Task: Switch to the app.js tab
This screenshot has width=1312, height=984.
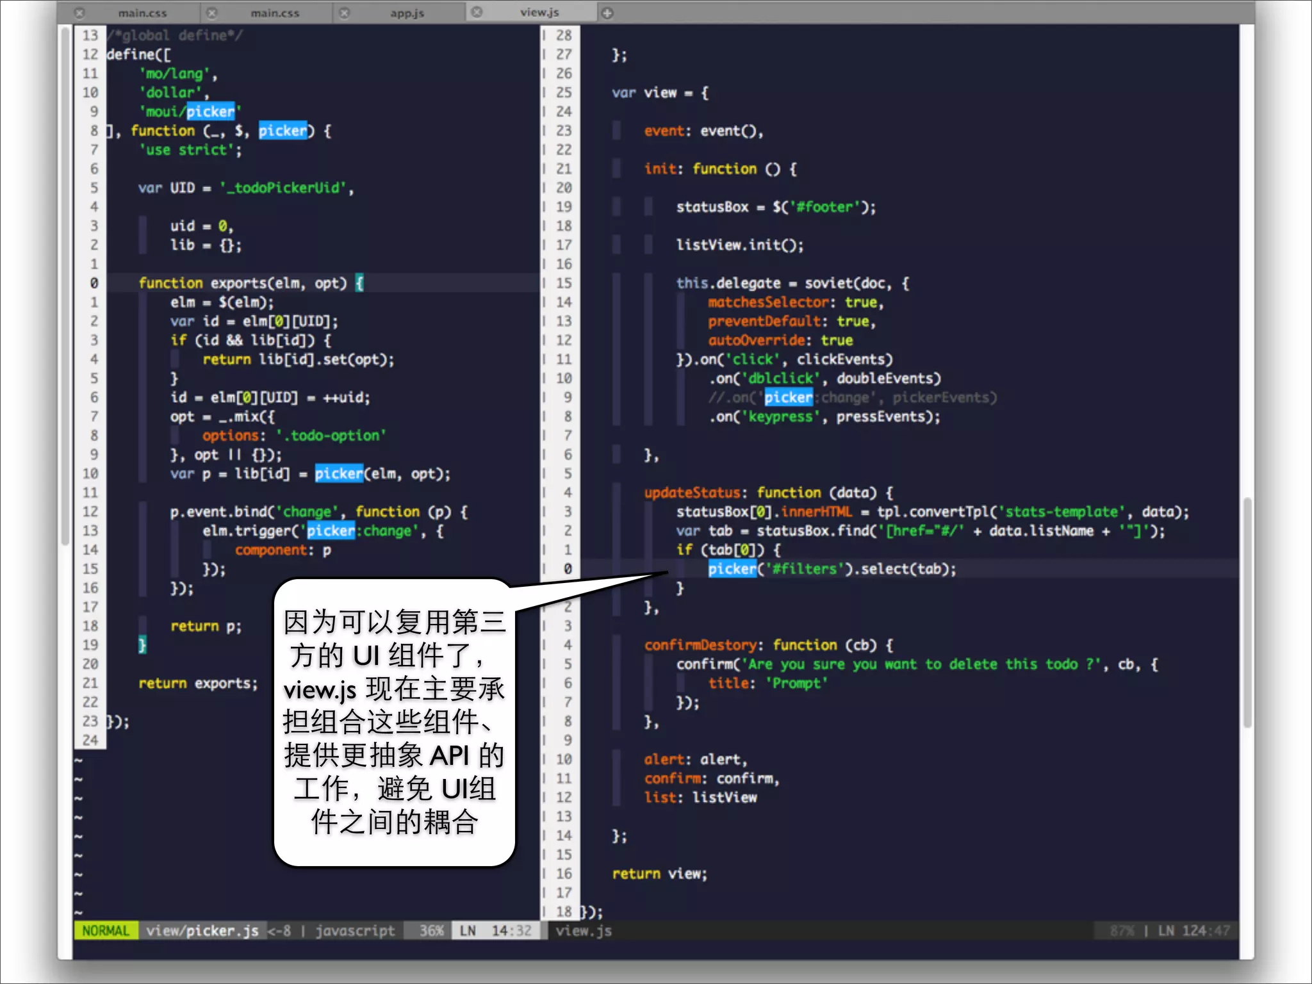Action: point(406,13)
